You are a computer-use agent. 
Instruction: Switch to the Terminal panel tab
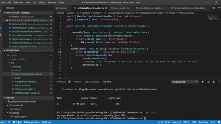click(x=107, y=82)
